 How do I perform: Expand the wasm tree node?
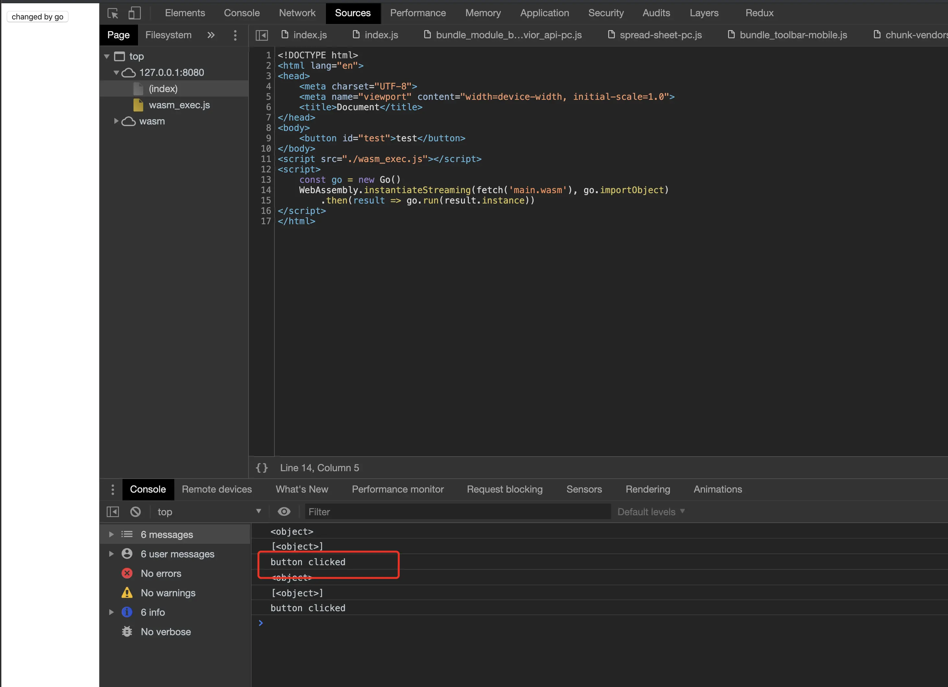[116, 121]
